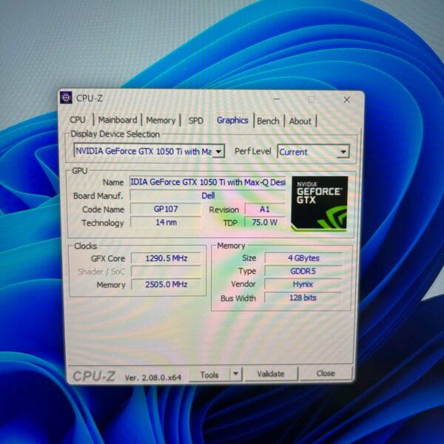Minimize the CPU-Z window
The width and height of the screenshot is (444, 444).
277,99
